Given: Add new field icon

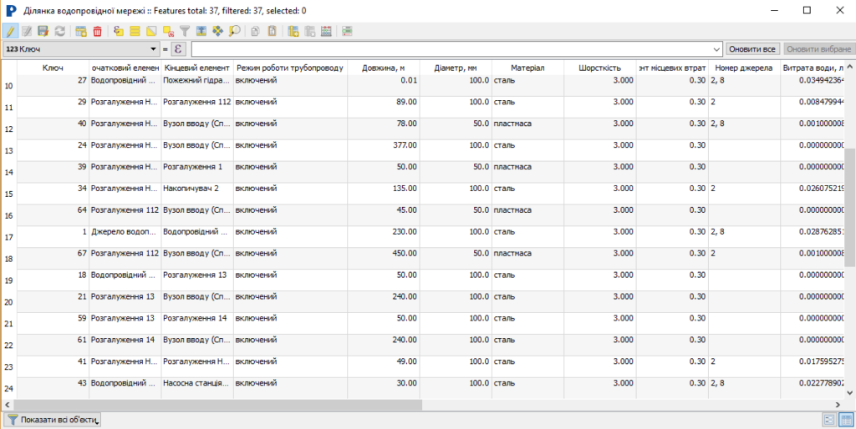Looking at the screenshot, I should 293,31.
